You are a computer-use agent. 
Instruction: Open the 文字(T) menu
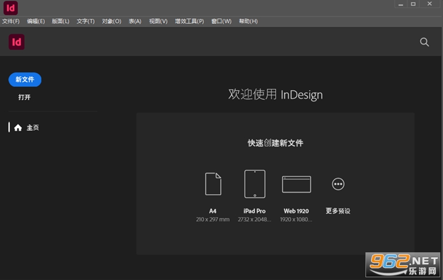pyautogui.click(x=86, y=21)
